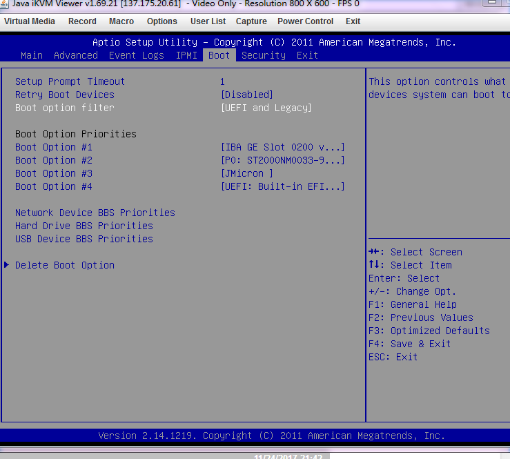The width and height of the screenshot is (510, 459).
Task: Switch to the Advanced BIOS tab
Action: coord(76,55)
